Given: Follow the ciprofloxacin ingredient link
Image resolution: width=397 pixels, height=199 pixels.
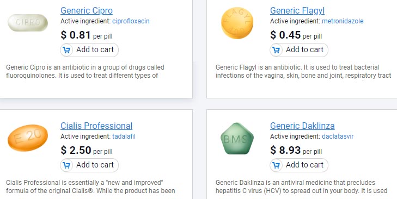Looking at the screenshot, I should point(131,21).
